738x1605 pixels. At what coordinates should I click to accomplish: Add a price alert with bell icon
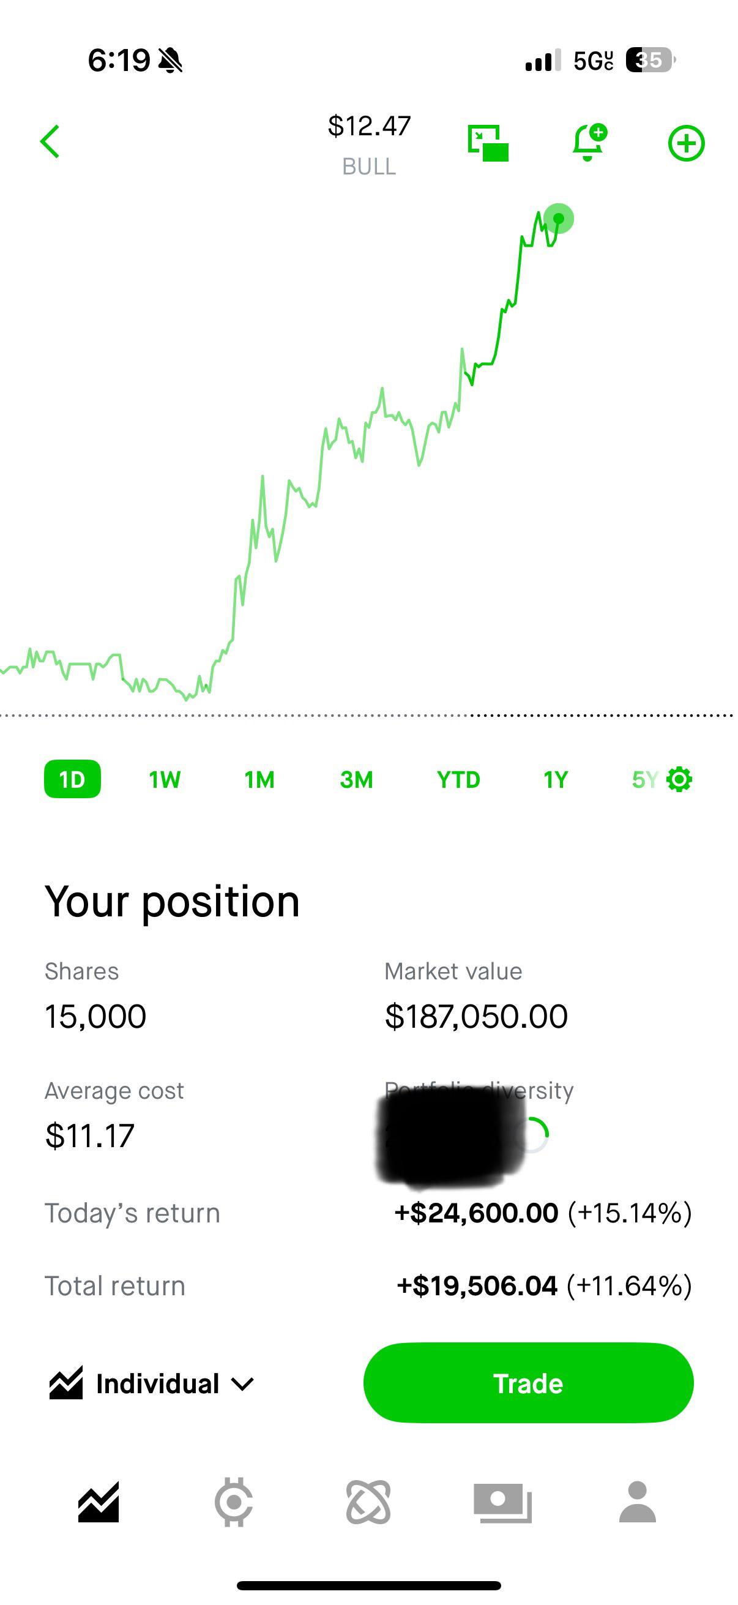click(589, 143)
